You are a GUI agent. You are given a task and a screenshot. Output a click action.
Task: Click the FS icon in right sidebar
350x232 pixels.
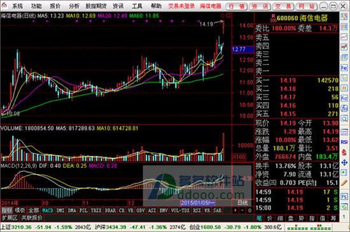(344, 196)
